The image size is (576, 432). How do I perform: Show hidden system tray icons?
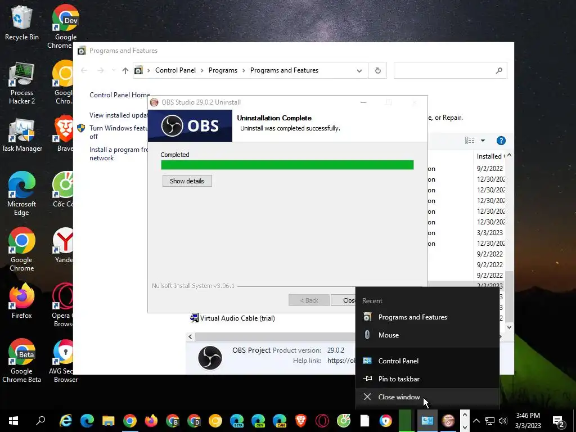[476, 421]
